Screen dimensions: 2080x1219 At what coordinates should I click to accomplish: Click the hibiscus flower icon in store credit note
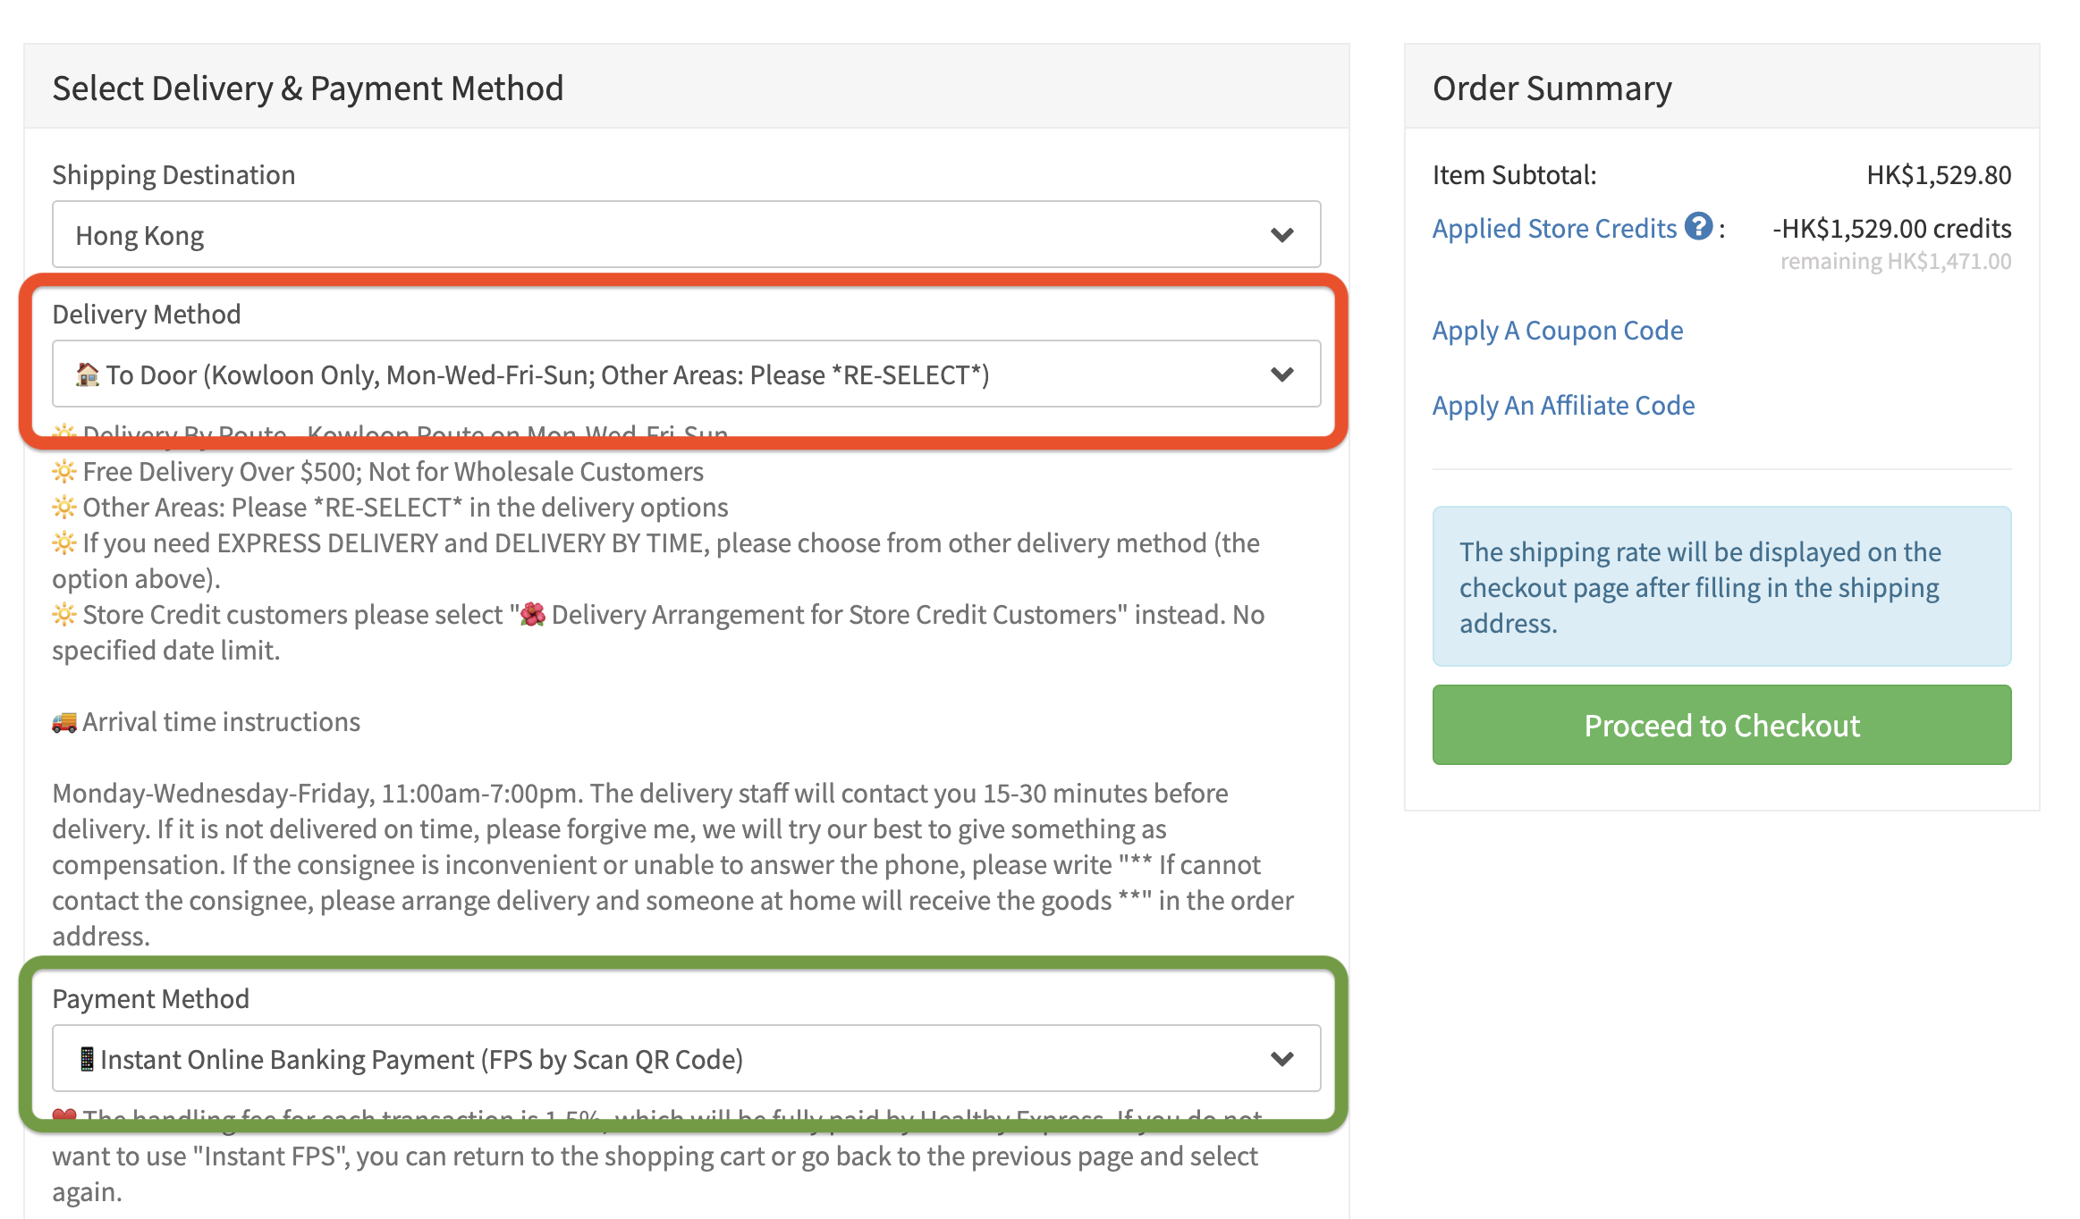533,615
